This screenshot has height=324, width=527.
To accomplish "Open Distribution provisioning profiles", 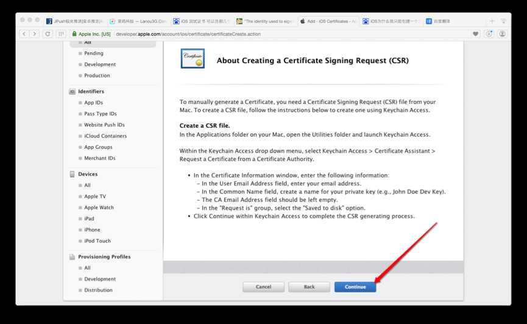I will [98, 290].
